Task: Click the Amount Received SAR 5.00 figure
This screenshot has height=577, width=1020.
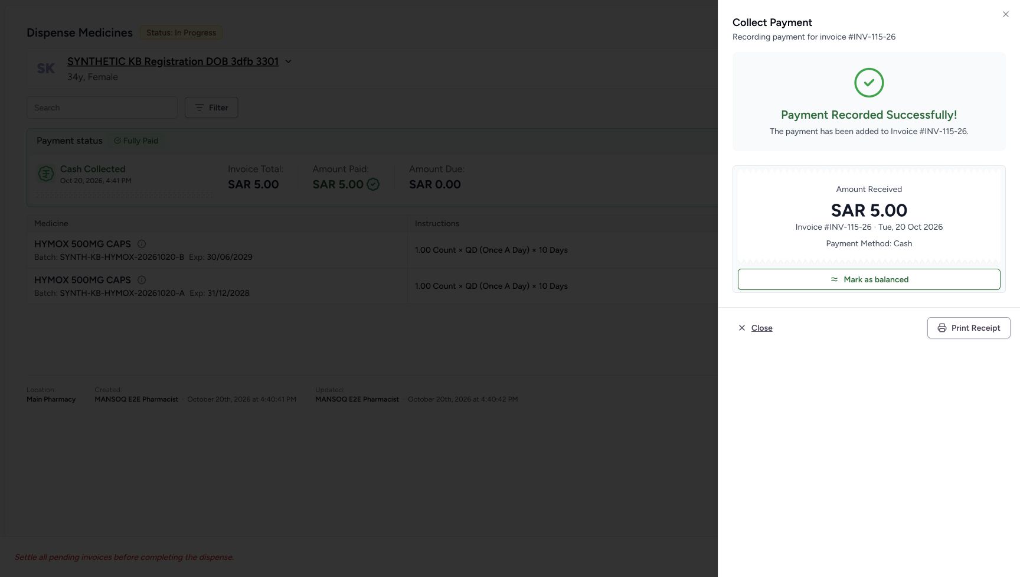Action: (869, 210)
